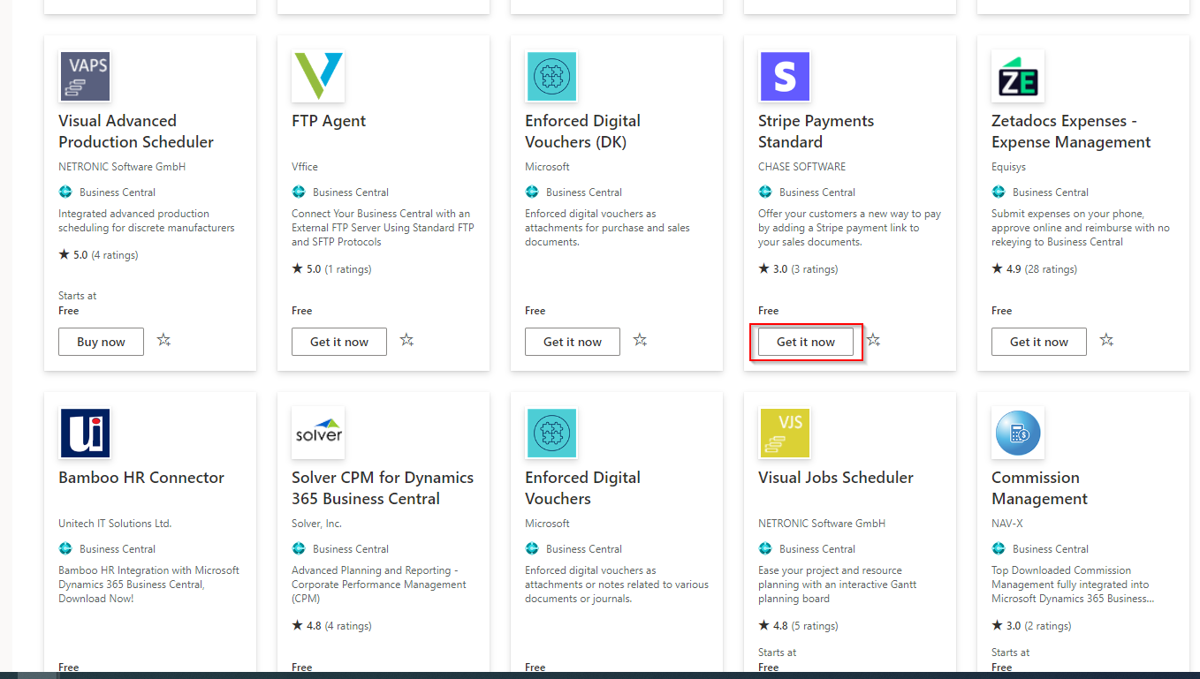Click publisher Unitech IT Solutions Ltd.
The width and height of the screenshot is (1200, 679).
[x=115, y=524]
